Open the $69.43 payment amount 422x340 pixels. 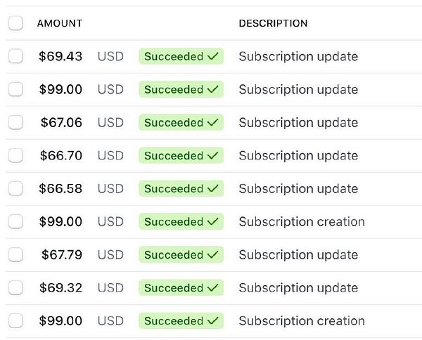tap(60, 57)
